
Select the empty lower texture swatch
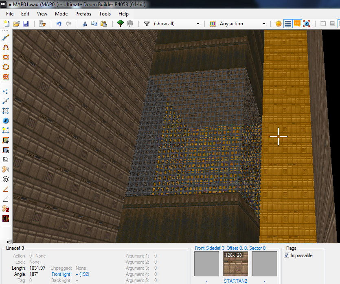264,264
